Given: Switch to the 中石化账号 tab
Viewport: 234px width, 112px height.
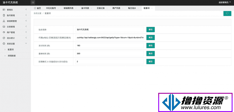Looking at the screenshot, I should [51, 8].
